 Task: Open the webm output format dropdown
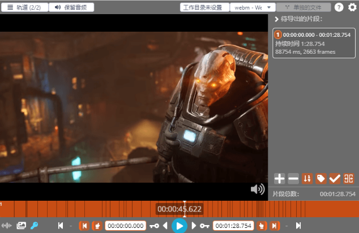click(253, 7)
